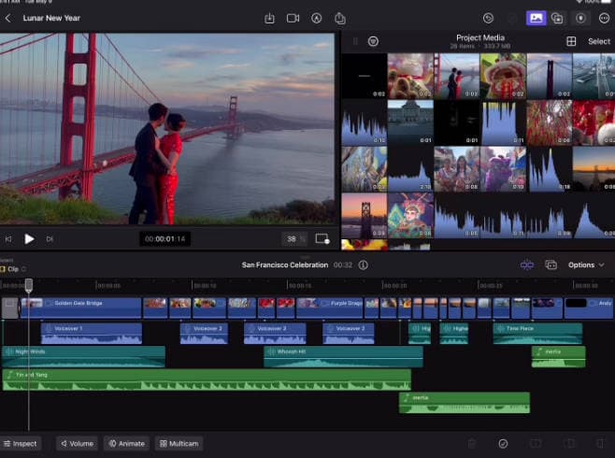Tap Select in Project Media

point(599,41)
